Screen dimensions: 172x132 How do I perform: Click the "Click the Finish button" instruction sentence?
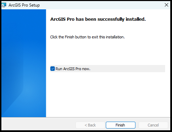click(87, 37)
